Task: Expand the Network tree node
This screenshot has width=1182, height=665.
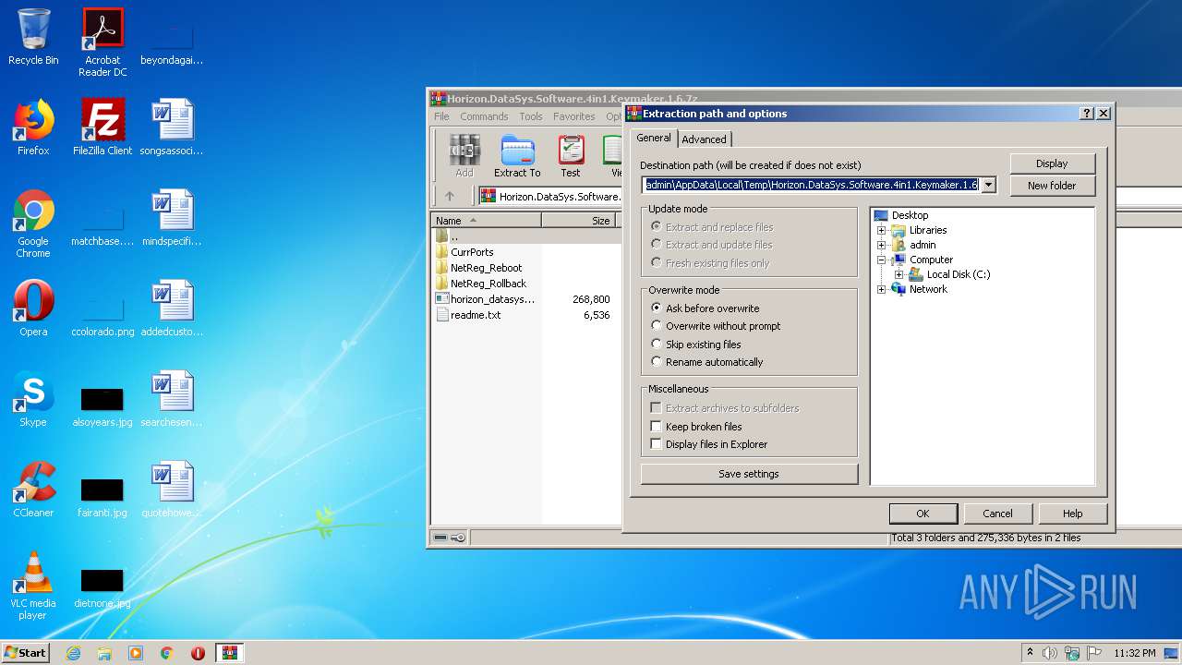Action: tap(881, 289)
